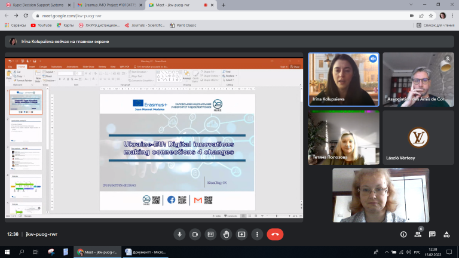Turn off the camera in Meet
Image resolution: width=459 pixels, height=258 pixels.
click(195, 234)
